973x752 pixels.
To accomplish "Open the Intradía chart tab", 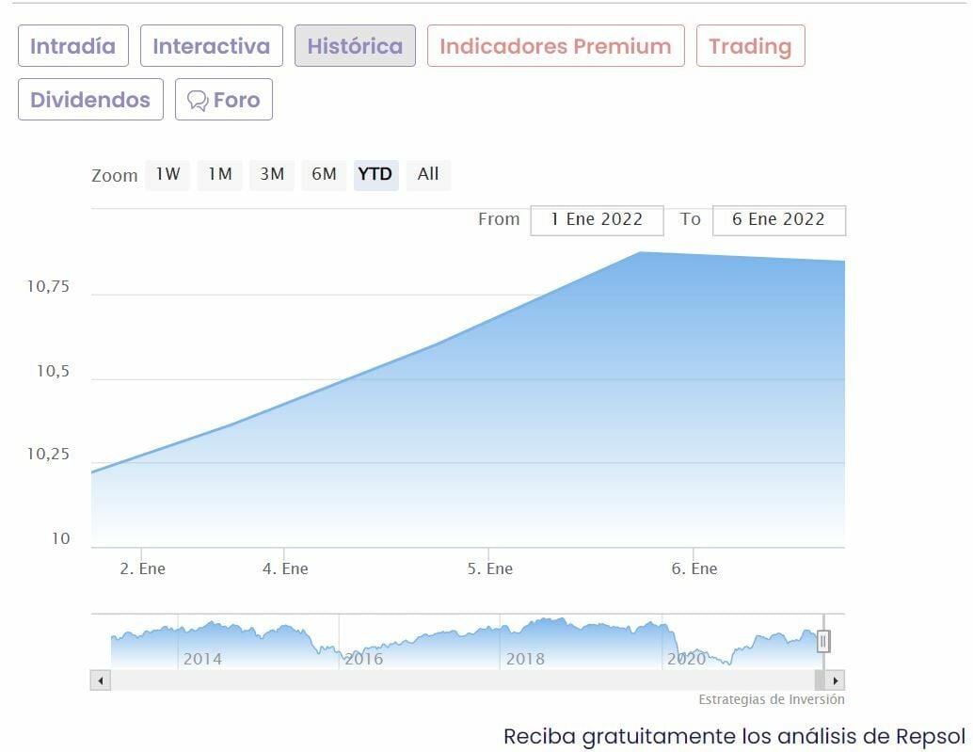I will pyautogui.click(x=72, y=46).
